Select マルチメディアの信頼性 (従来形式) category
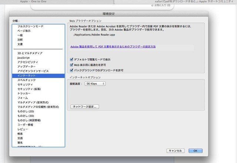This screenshot has height=163, width=237. click(39, 107)
